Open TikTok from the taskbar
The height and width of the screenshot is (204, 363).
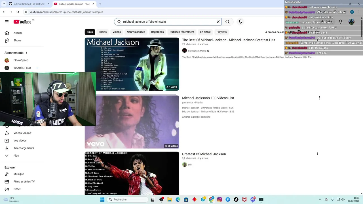tap(236, 200)
